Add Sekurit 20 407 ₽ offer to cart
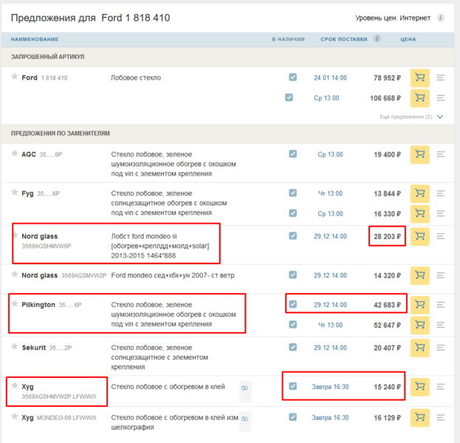 pyautogui.click(x=419, y=347)
